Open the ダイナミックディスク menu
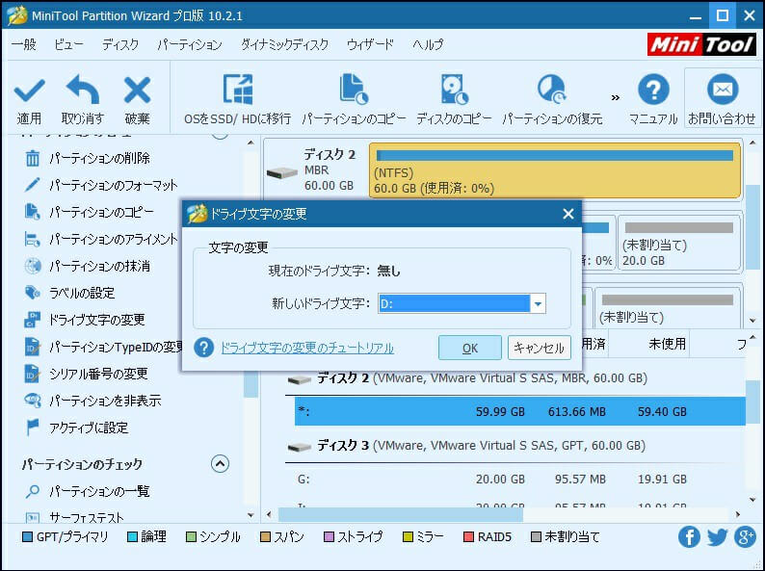The height and width of the screenshot is (571, 765). coord(284,44)
